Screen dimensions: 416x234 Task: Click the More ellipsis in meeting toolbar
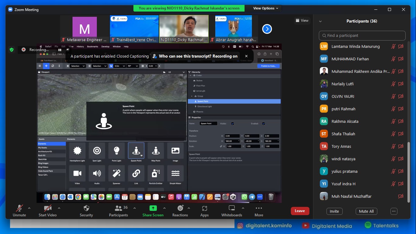(259, 208)
